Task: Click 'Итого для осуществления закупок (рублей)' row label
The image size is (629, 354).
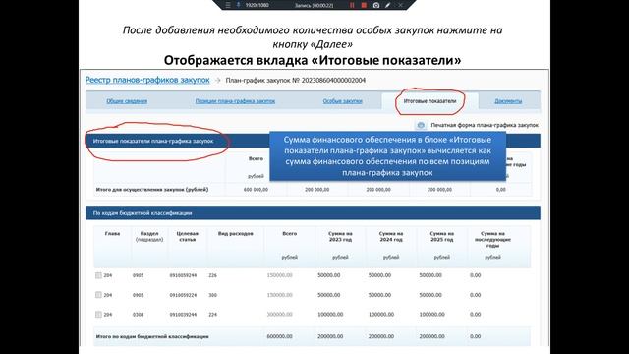Action: pos(152,190)
